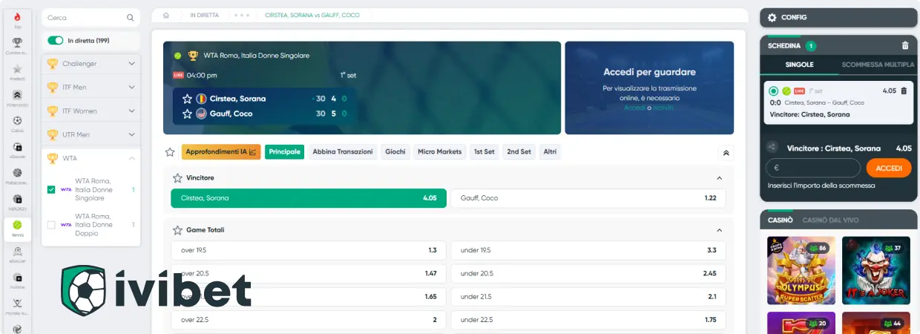Image resolution: width=920 pixels, height=334 pixels.
Task: Click the share icon in the betslip
Action: 772,148
